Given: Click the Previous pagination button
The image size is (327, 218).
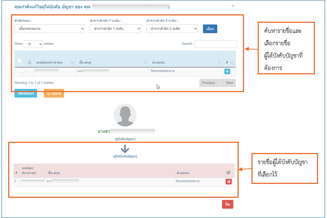Looking at the screenshot, I should tap(208, 83).
